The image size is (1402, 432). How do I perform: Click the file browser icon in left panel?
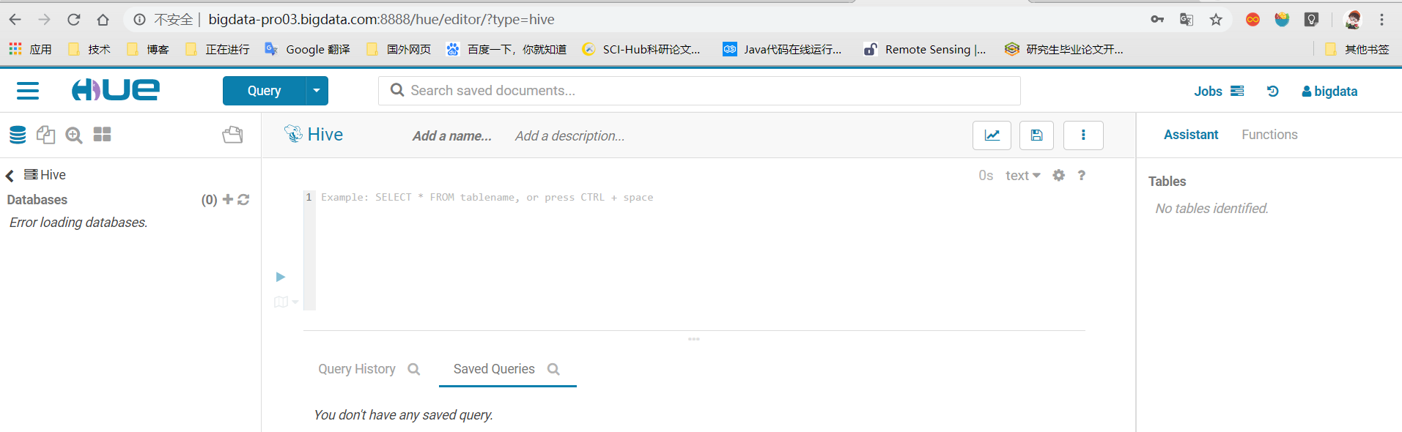tap(233, 135)
